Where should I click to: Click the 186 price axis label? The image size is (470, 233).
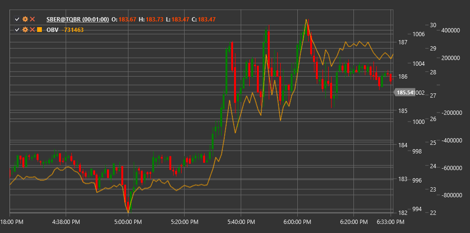[x=402, y=77]
